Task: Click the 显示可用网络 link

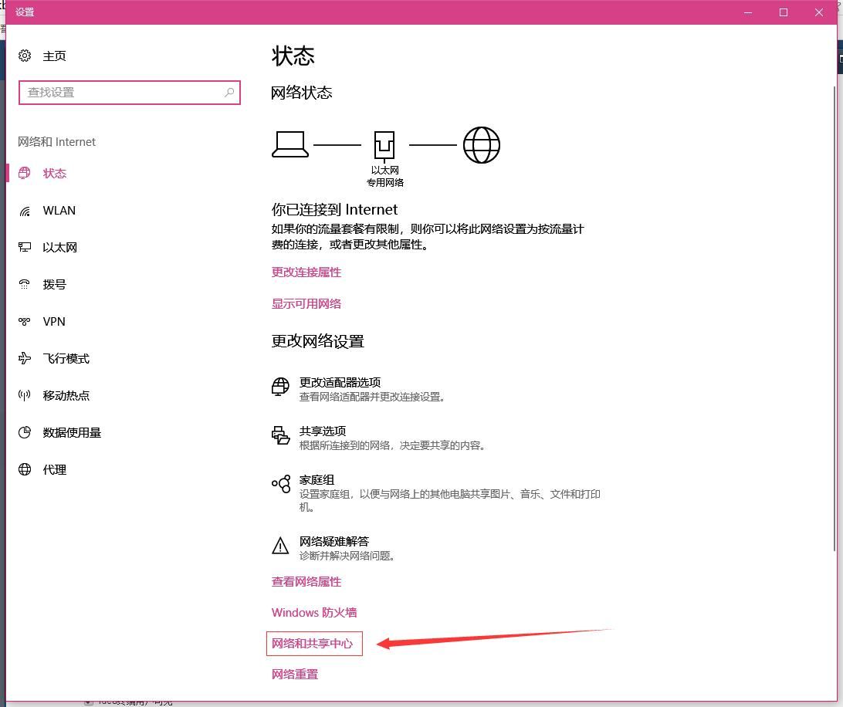Action: pyautogui.click(x=306, y=304)
